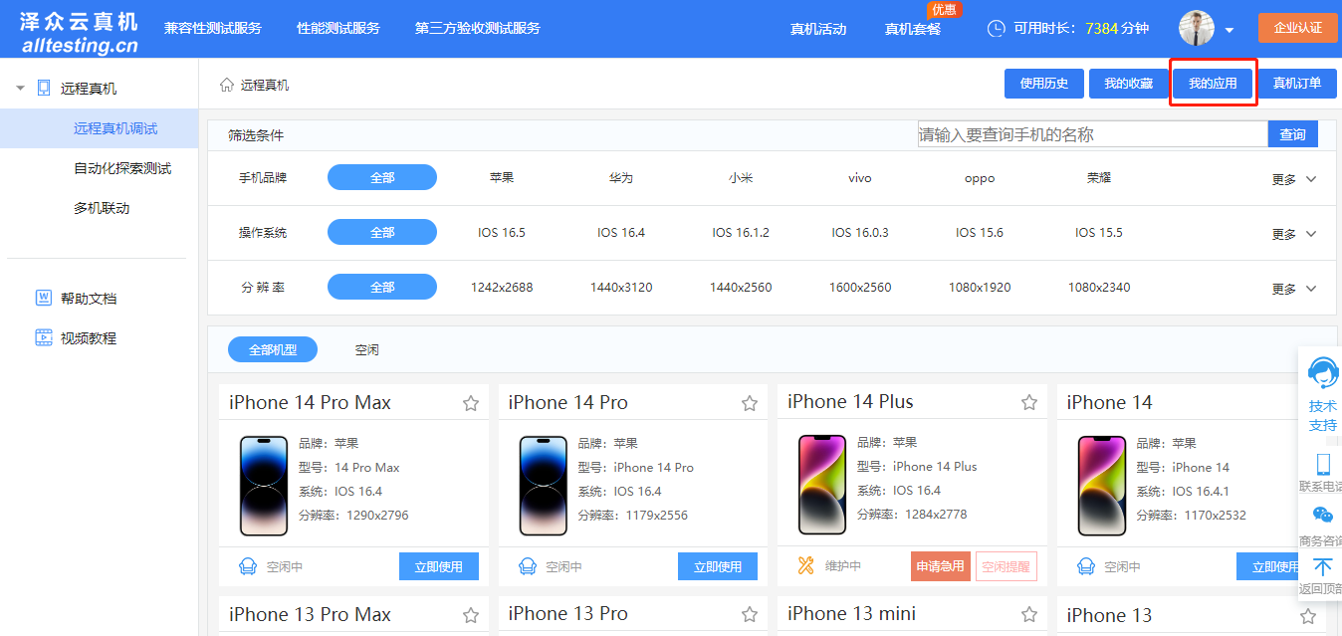Switch to 全部机型 tab
The height and width of the screenshot is (636, 1342).
273,349
